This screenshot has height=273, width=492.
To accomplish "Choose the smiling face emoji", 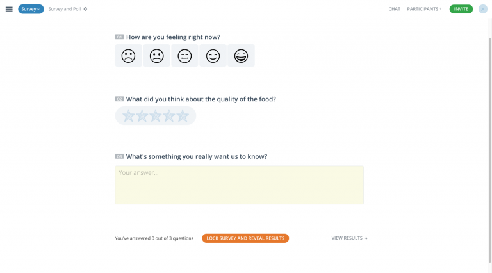I will (x=213, y=56).
